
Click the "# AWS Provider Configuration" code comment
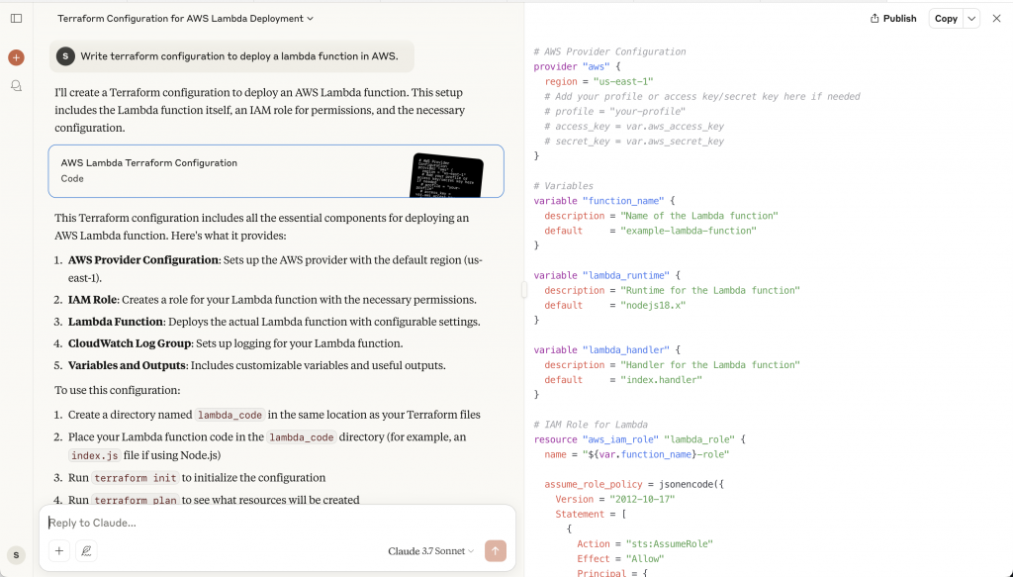click(x=609, y=51)
